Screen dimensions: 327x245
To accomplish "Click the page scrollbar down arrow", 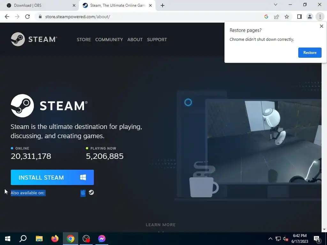I will (324, 229).
